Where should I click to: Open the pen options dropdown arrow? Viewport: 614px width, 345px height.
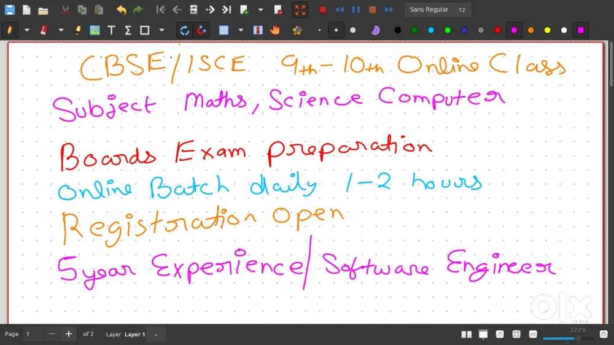[x=26, y=30]
